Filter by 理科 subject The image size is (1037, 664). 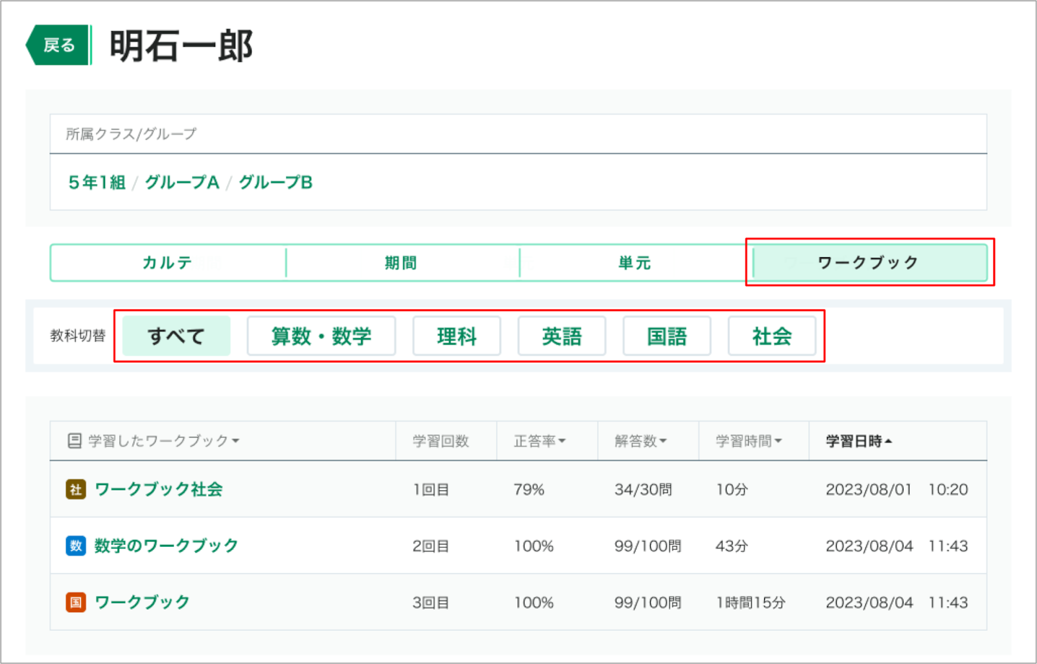pyautogui.click(x=457, y=336)
